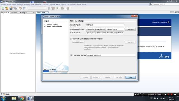Click the recorder zoom magnifier icon

click(x=141, y=94)
